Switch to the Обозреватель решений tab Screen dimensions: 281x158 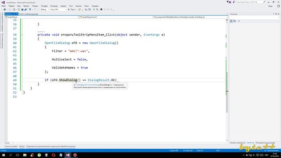click(265, 143)
